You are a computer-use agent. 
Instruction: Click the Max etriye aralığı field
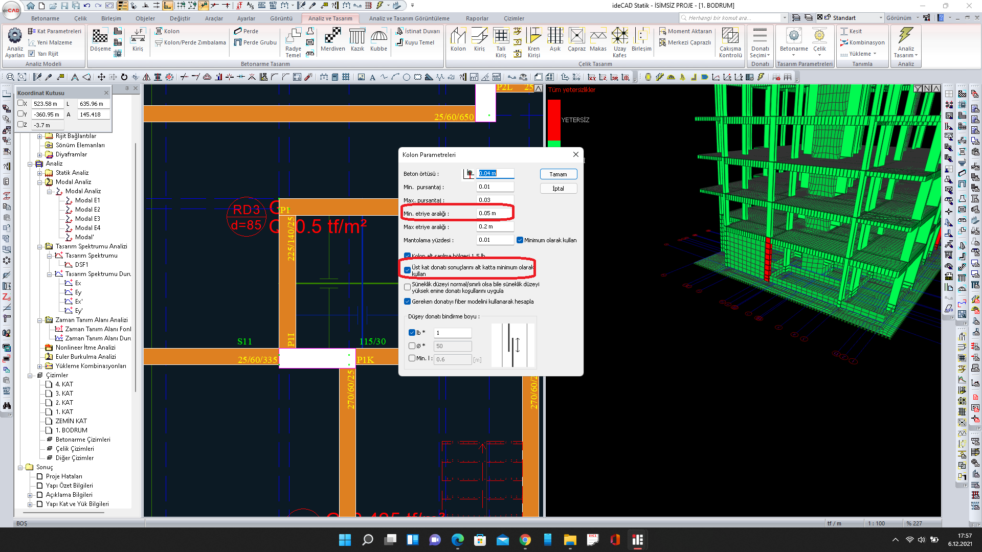(495, 226)
